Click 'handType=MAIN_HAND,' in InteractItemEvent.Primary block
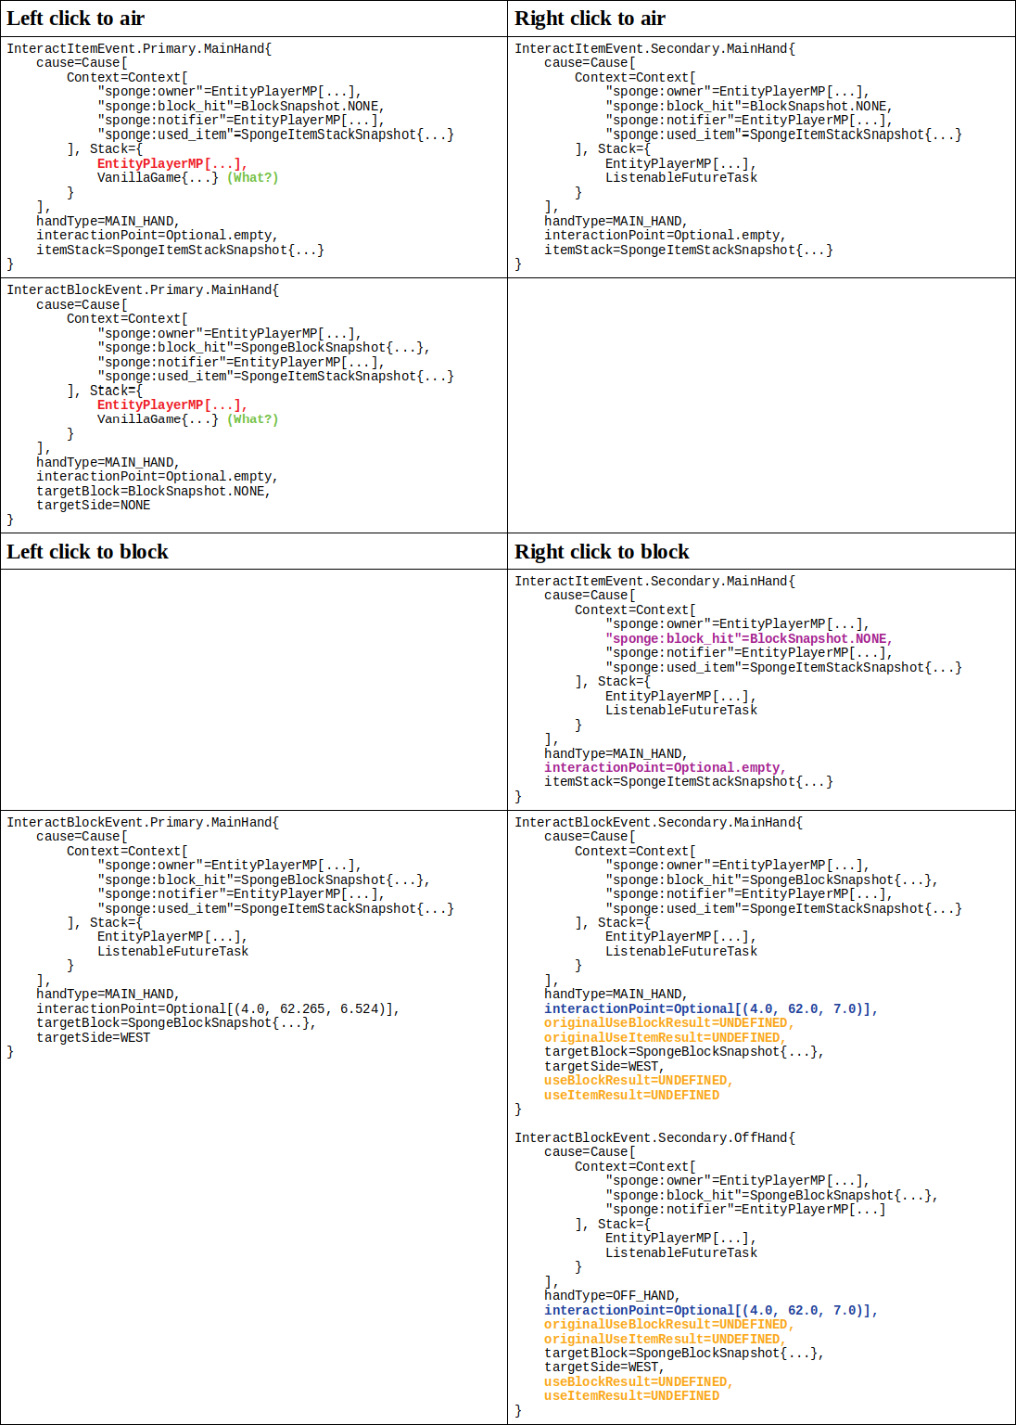 point(108,221)
